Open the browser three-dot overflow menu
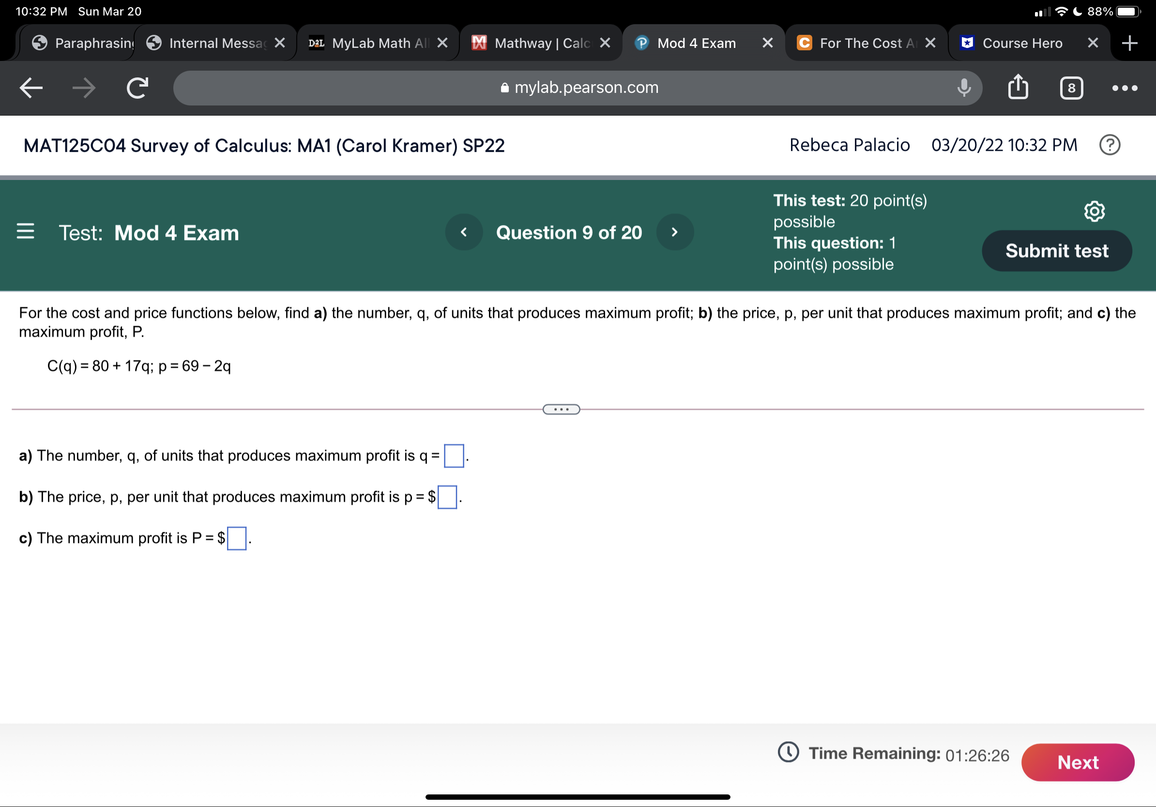The image size is (1156, 807). [x=1125, y=88]
